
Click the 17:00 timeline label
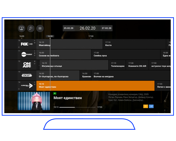click(91, 36)
